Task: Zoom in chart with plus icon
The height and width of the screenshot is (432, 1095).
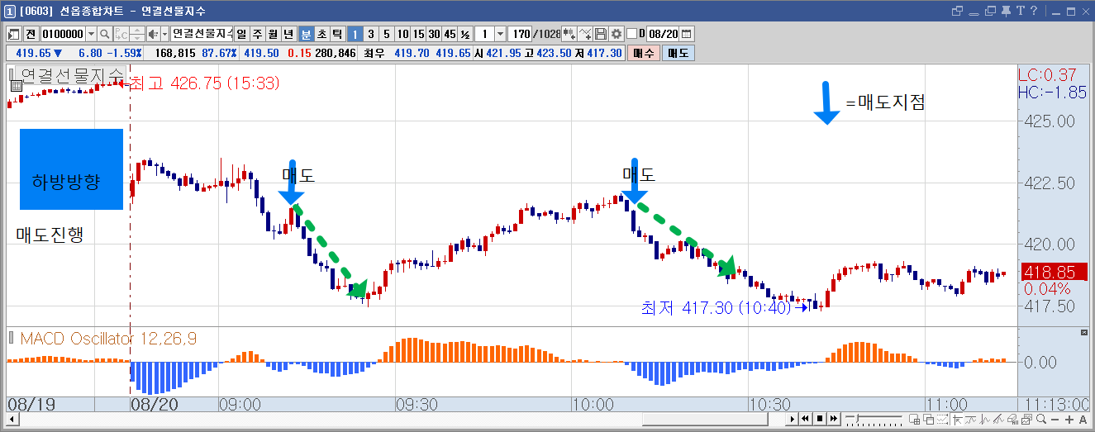Action: coord(1069,419)
